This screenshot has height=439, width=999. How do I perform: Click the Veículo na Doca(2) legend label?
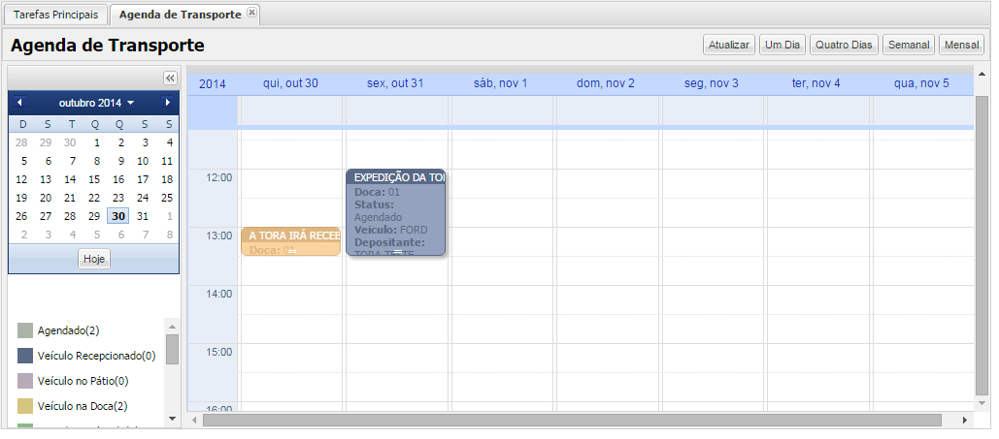pyautogui.click(x=83, y=406)
